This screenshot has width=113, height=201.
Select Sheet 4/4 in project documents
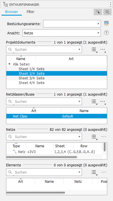pos(57,83)
